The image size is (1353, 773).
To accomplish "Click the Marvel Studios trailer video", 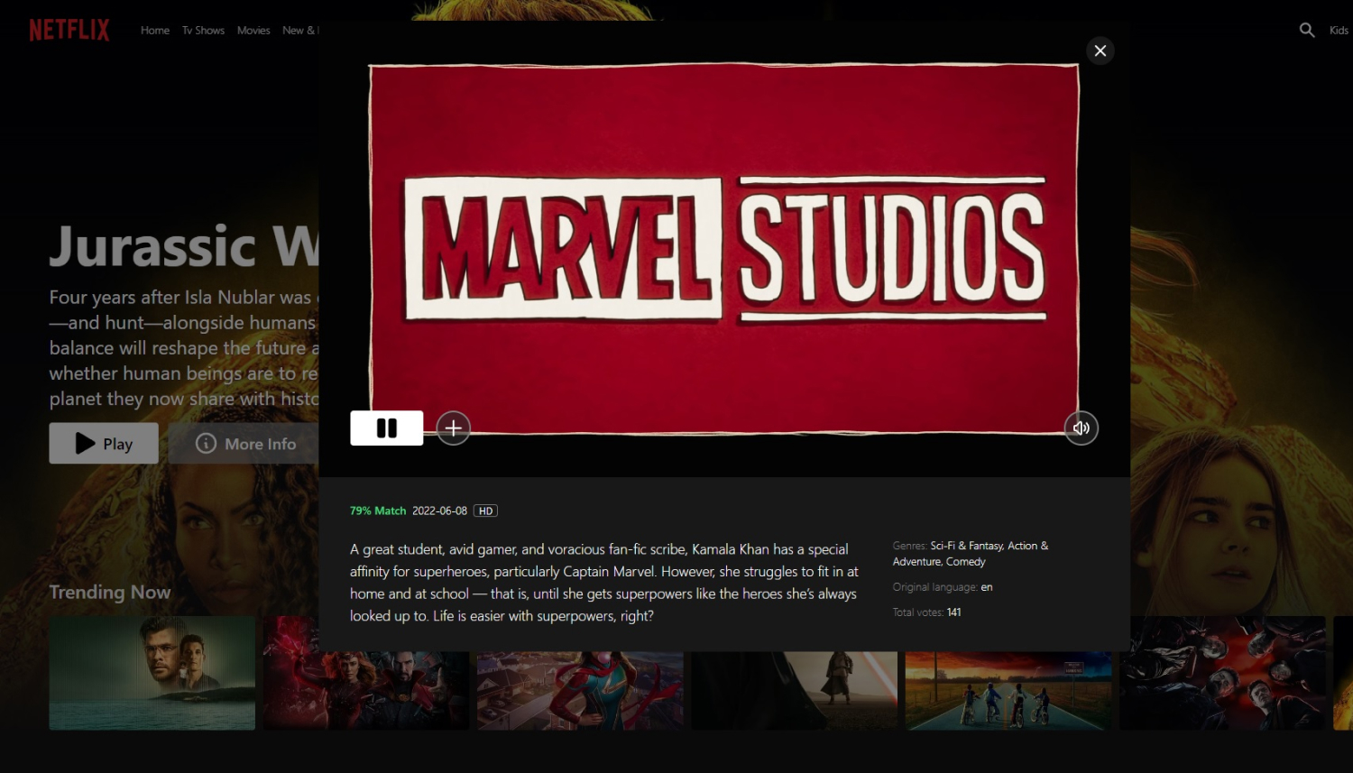I will pos(724,248).
